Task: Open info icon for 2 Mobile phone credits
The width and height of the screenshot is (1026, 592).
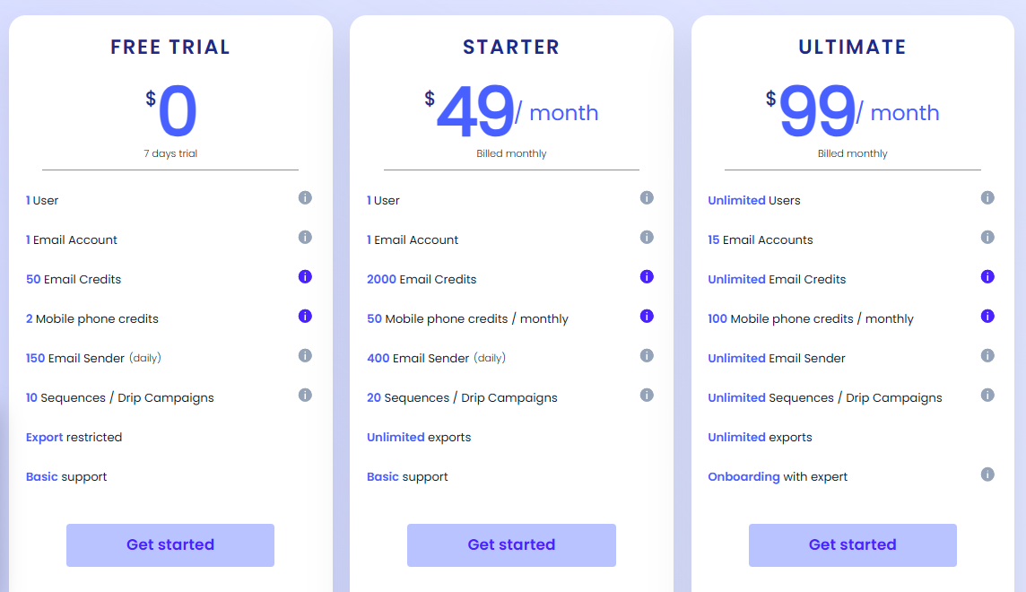Action: pos(305,316)
